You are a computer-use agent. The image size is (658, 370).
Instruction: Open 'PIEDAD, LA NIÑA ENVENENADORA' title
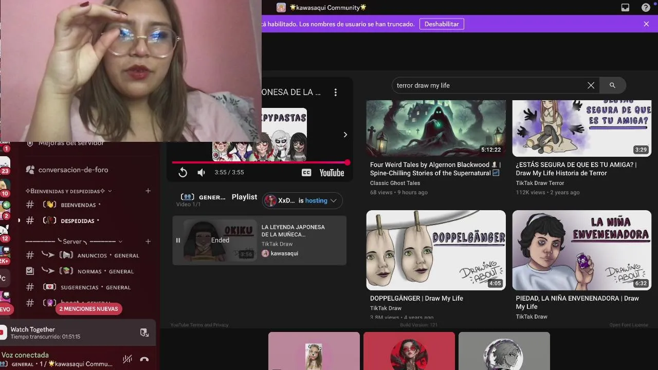577,302
